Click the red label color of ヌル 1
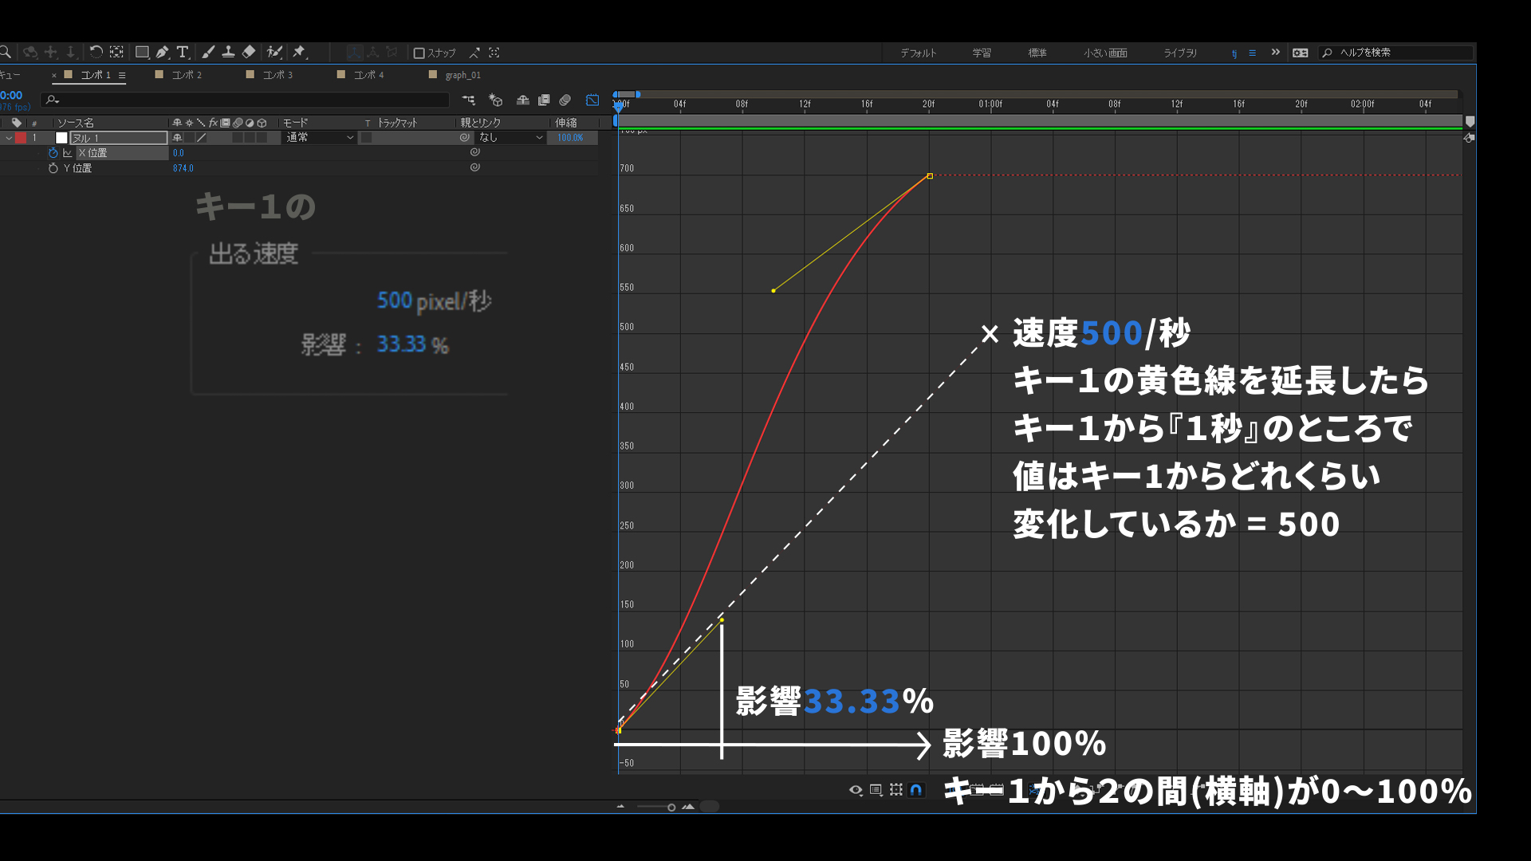This screenshot has width=1531, height=861. click(x=21, y=138)
